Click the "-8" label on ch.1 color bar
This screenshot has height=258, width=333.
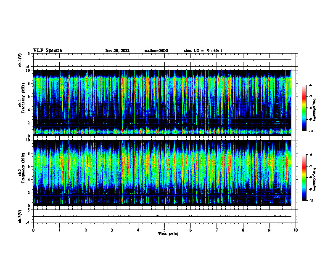pos(310,108)
